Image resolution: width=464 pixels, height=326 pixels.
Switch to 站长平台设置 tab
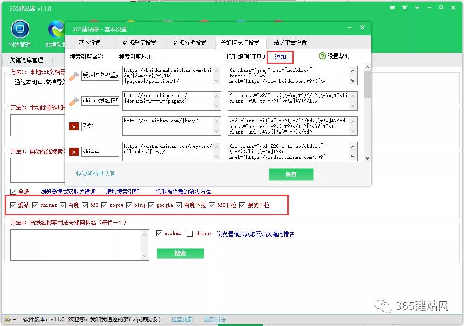click(x=290, y=42)
